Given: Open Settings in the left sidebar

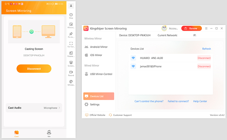Looking at the screenshot, I should click(94, 104).
